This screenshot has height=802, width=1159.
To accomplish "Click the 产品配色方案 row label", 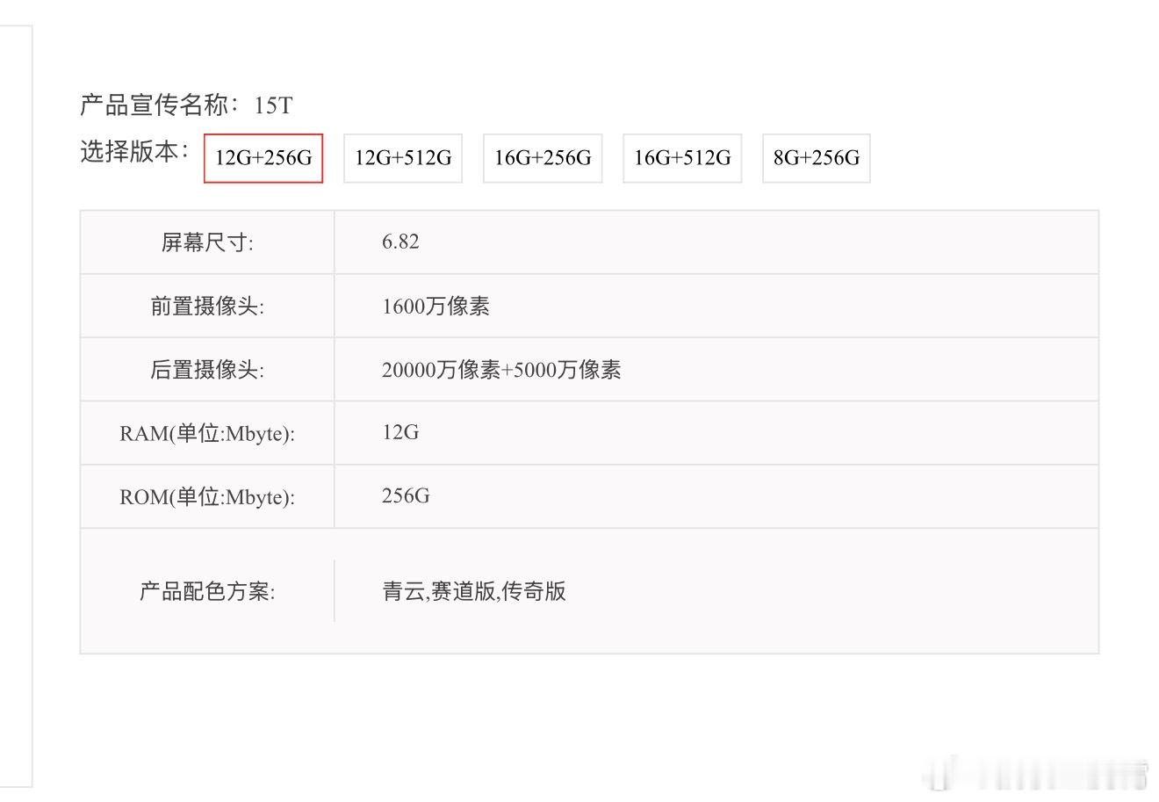I will coord(207,591).
